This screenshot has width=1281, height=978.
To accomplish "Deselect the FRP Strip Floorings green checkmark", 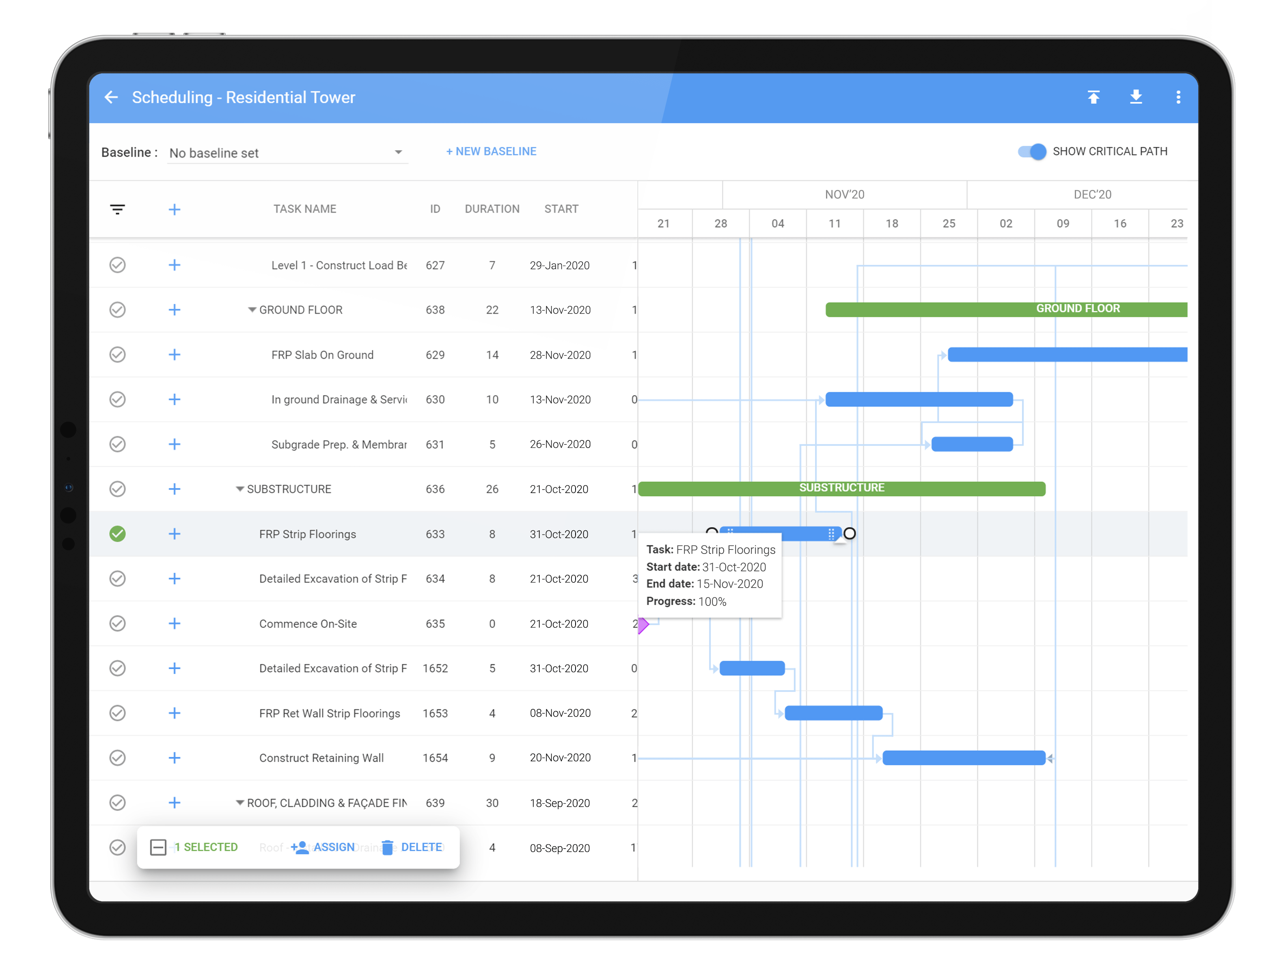I will pyautogui.click(x=118, y=534).
